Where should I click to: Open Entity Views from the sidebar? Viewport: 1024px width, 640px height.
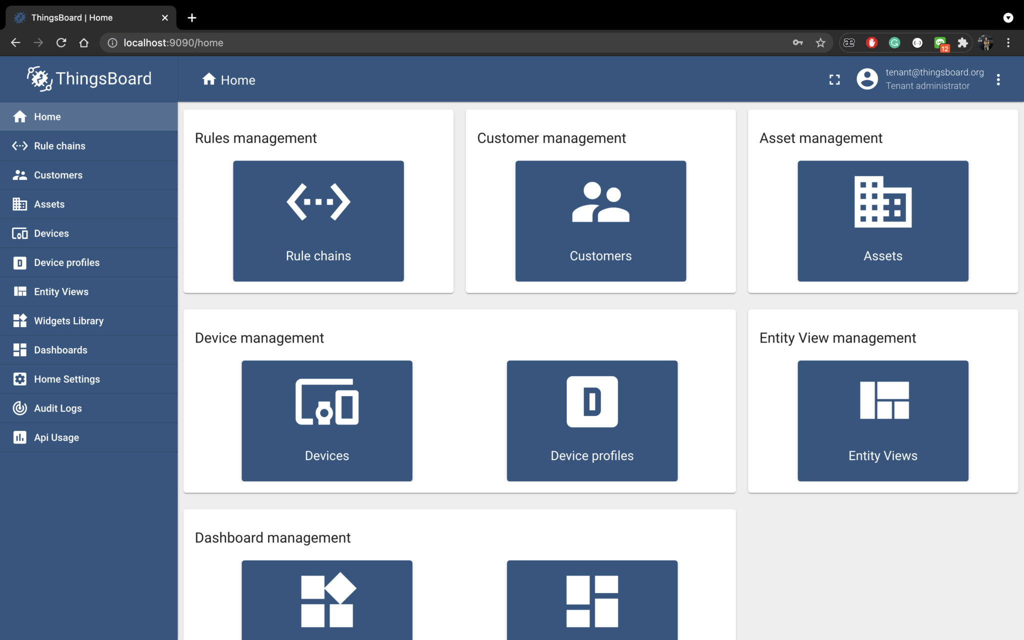(x=61, y=291)
